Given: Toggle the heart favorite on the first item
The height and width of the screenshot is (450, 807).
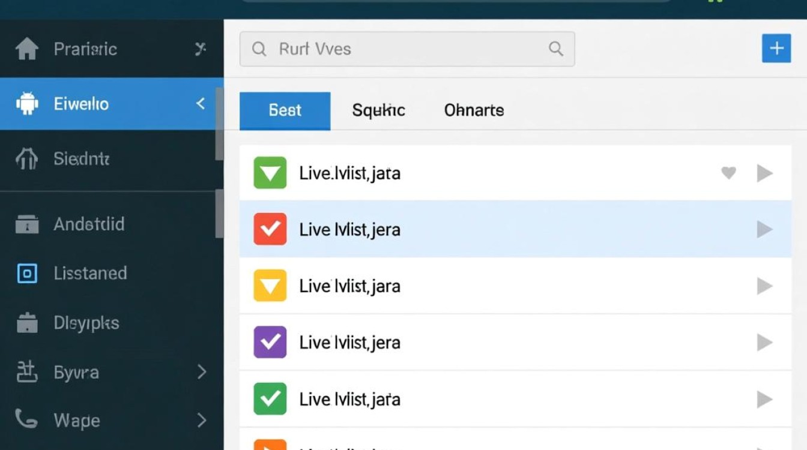Looking at the screenshot, I should tap(728, 173).
